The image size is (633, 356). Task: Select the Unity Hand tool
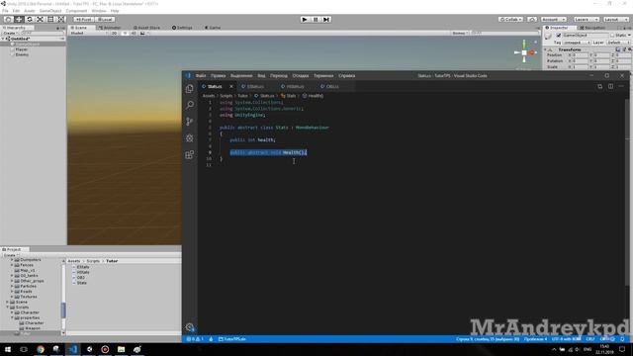[x=8, y=20]
